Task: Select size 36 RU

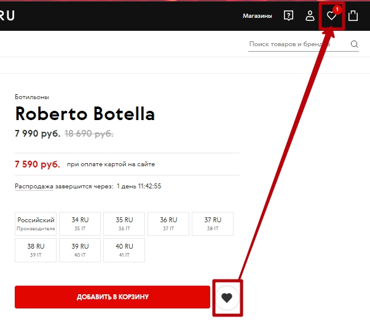Action: (168, 223)
